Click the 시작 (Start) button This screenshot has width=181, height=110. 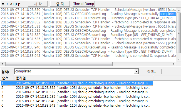(38, 4)
